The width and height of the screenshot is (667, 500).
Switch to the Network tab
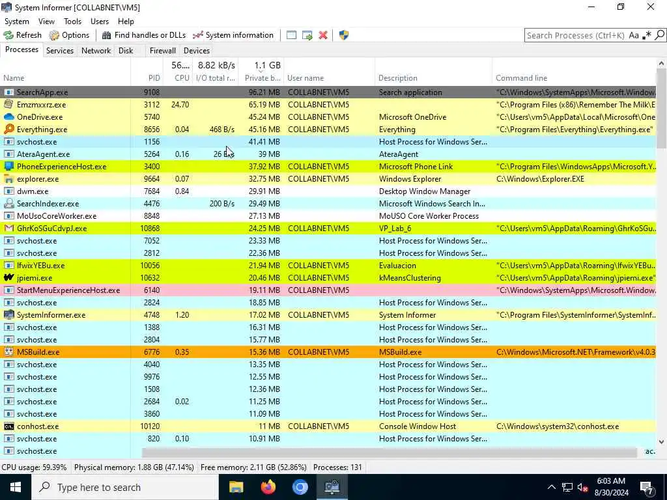[96, 51]
